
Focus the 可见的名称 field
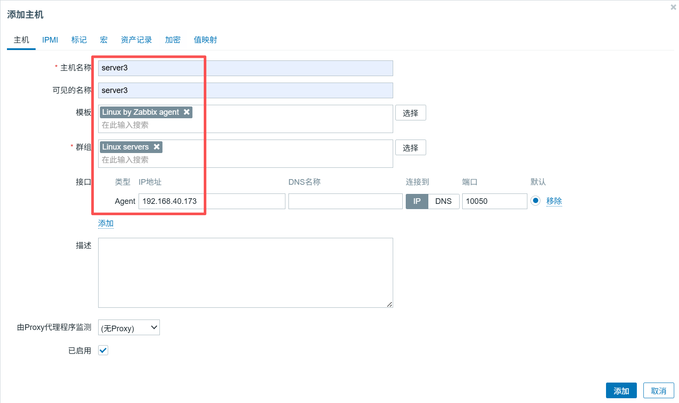click(x=245, y=90)
